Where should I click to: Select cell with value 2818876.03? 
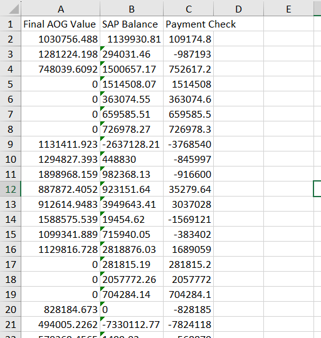(x=132, y=249)
